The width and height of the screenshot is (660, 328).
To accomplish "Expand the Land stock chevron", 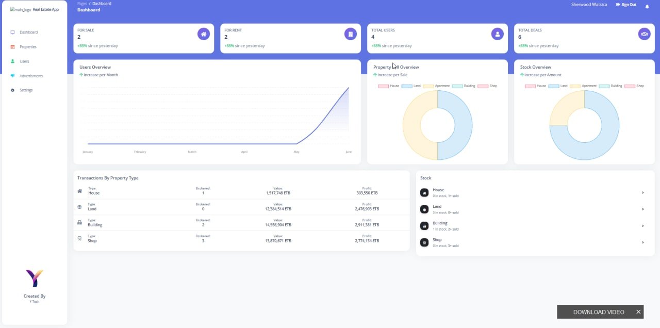I will tap(643, 209).
